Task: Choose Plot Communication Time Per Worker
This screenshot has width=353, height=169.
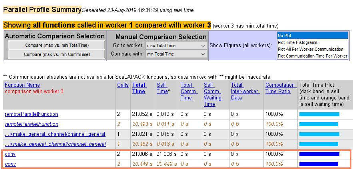Action: (x=312, y=56)
